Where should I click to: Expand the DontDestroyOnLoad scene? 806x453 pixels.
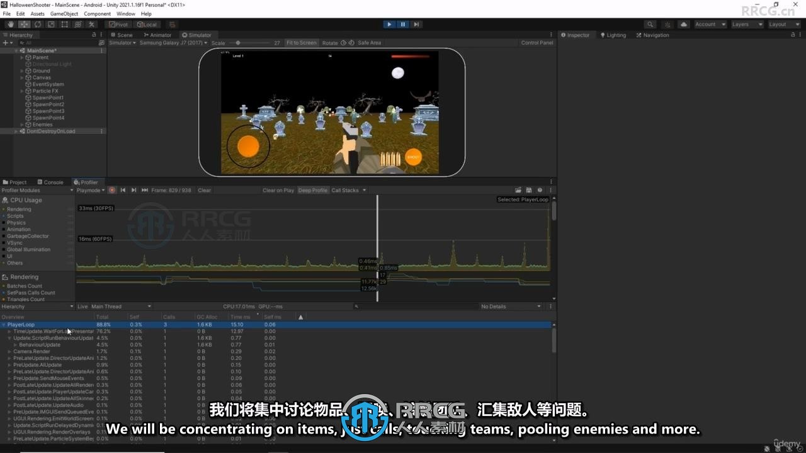[x=16, y=131]
